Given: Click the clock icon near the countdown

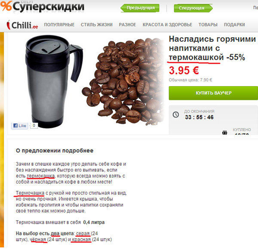Looking at the screenshot, I should pyautogui.click(x=176, y=114).
